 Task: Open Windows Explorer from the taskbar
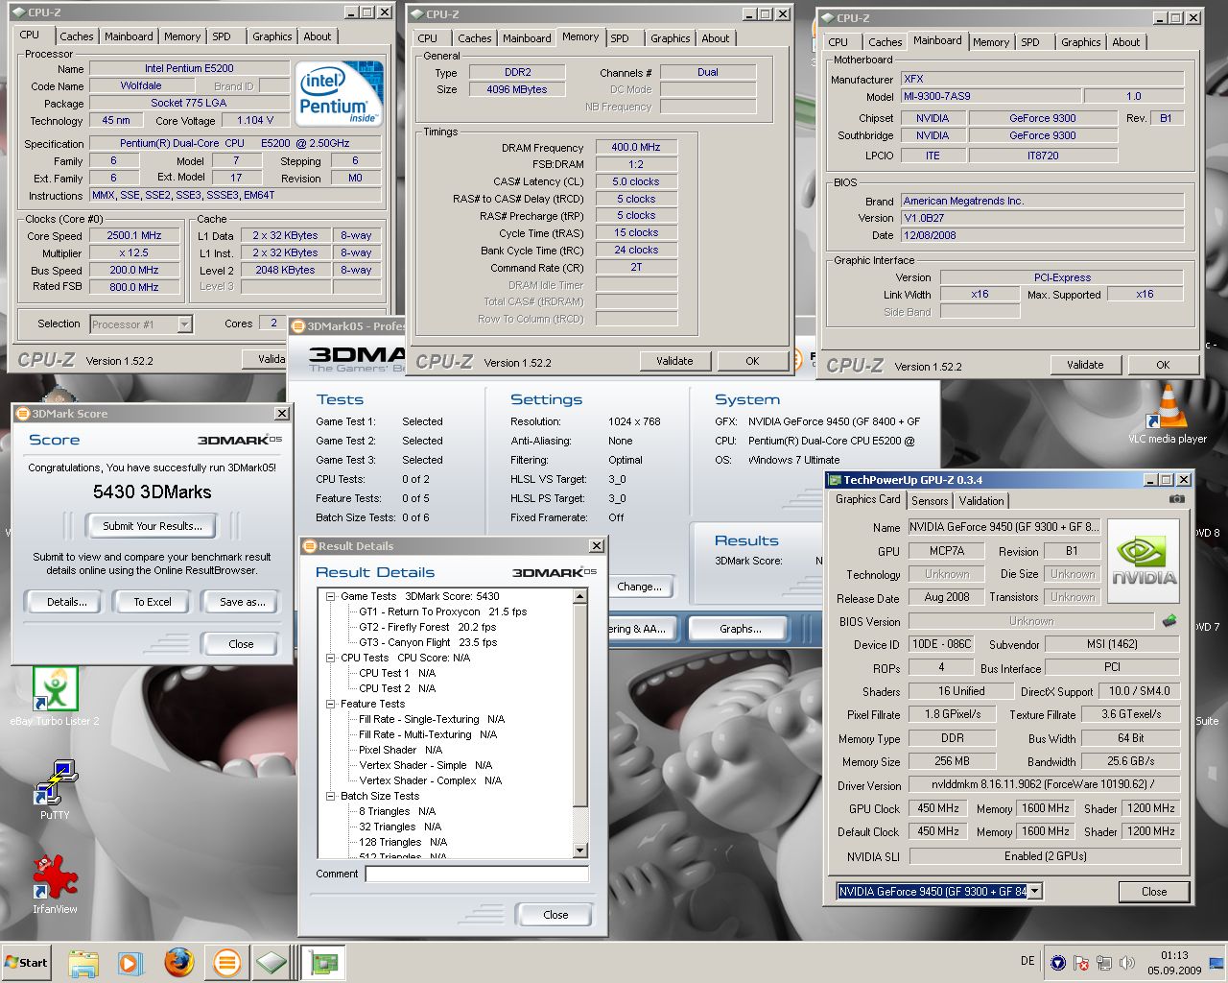tap(83, 962)
